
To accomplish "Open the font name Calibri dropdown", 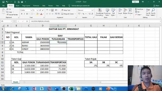I will [31, 10].
